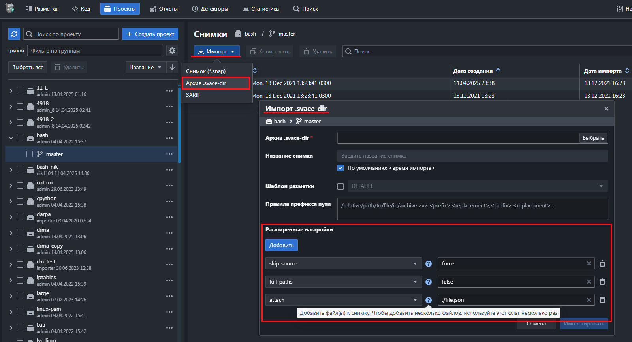Open the Код top menu
The image size is (632, 342).
(x=81, y=9)
